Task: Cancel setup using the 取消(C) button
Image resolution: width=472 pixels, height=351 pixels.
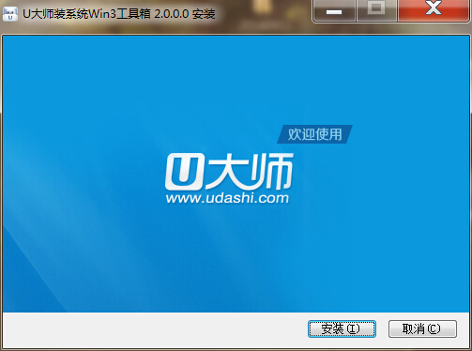Action: (x=422, y=328)
